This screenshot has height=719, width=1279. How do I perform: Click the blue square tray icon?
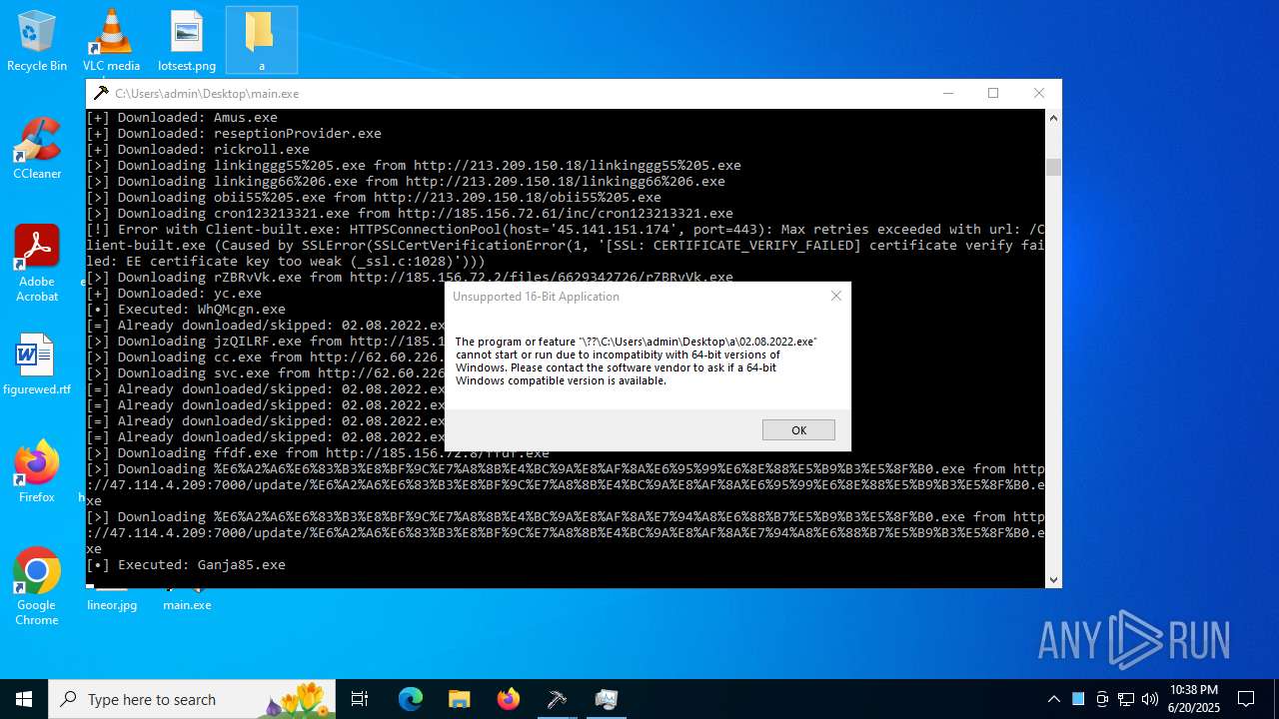pyautogui.click(x=1078, y=699)
